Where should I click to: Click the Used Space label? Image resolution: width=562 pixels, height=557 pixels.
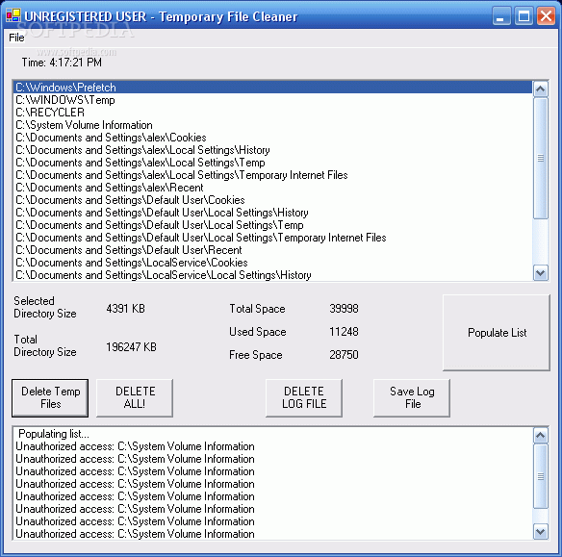point(258,332)
